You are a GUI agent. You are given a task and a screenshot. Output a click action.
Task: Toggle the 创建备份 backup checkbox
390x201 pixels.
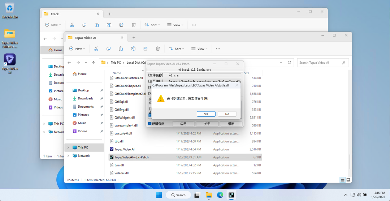(150, 124)
